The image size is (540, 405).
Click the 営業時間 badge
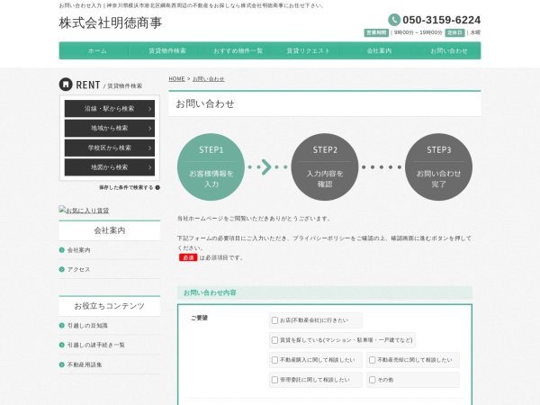click(376, 32)
